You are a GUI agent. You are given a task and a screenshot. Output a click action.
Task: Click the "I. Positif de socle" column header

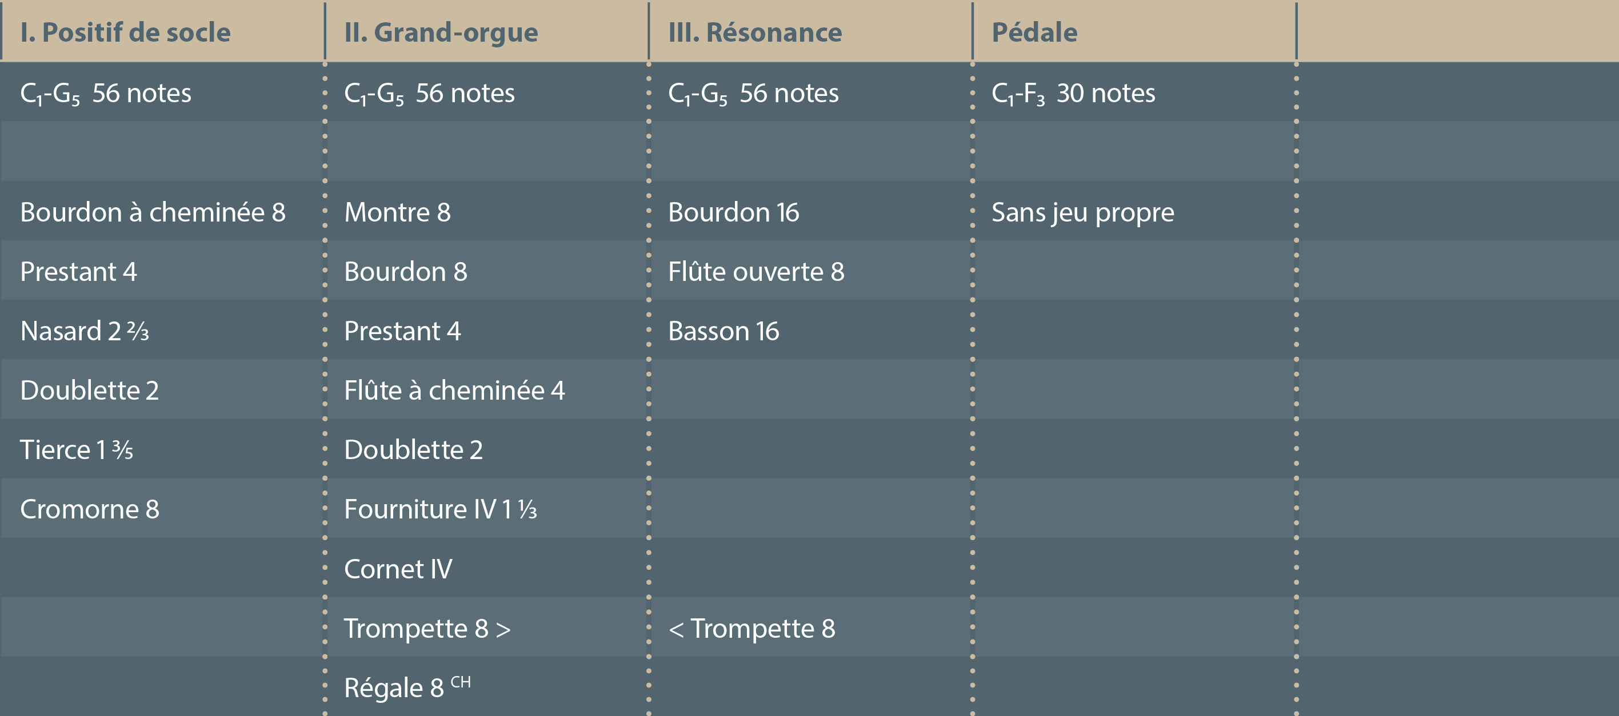click(x=125, y=33)
